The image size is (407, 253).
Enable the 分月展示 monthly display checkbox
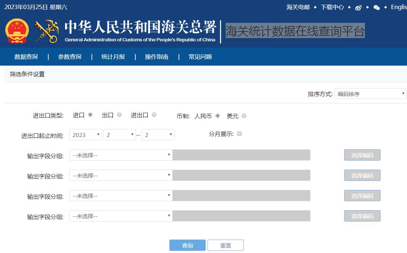point(239,133)
